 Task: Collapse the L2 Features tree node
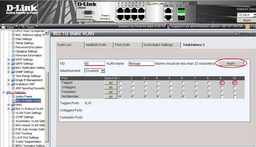(x=4, y=92)
